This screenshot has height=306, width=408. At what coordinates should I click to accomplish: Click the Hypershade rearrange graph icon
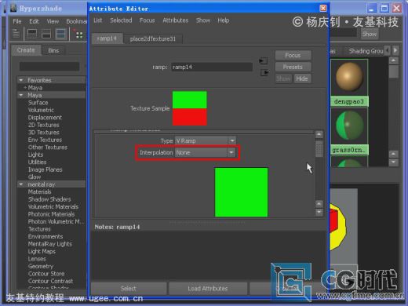(78, 35)
